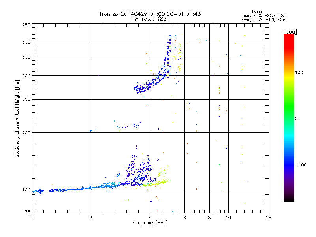Click the phase colorbar gradient
This screenshot has width=316, height=237.
click(x=289, y=118)
